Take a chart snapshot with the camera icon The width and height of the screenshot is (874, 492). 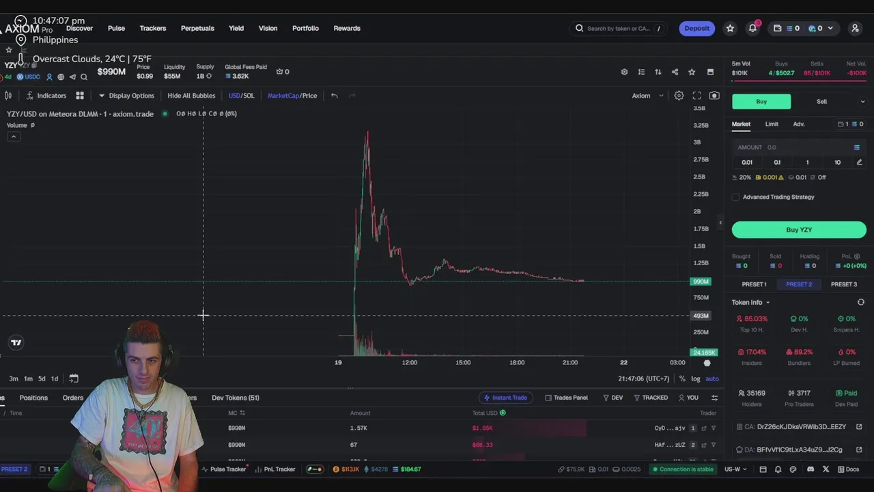(714, 96)
